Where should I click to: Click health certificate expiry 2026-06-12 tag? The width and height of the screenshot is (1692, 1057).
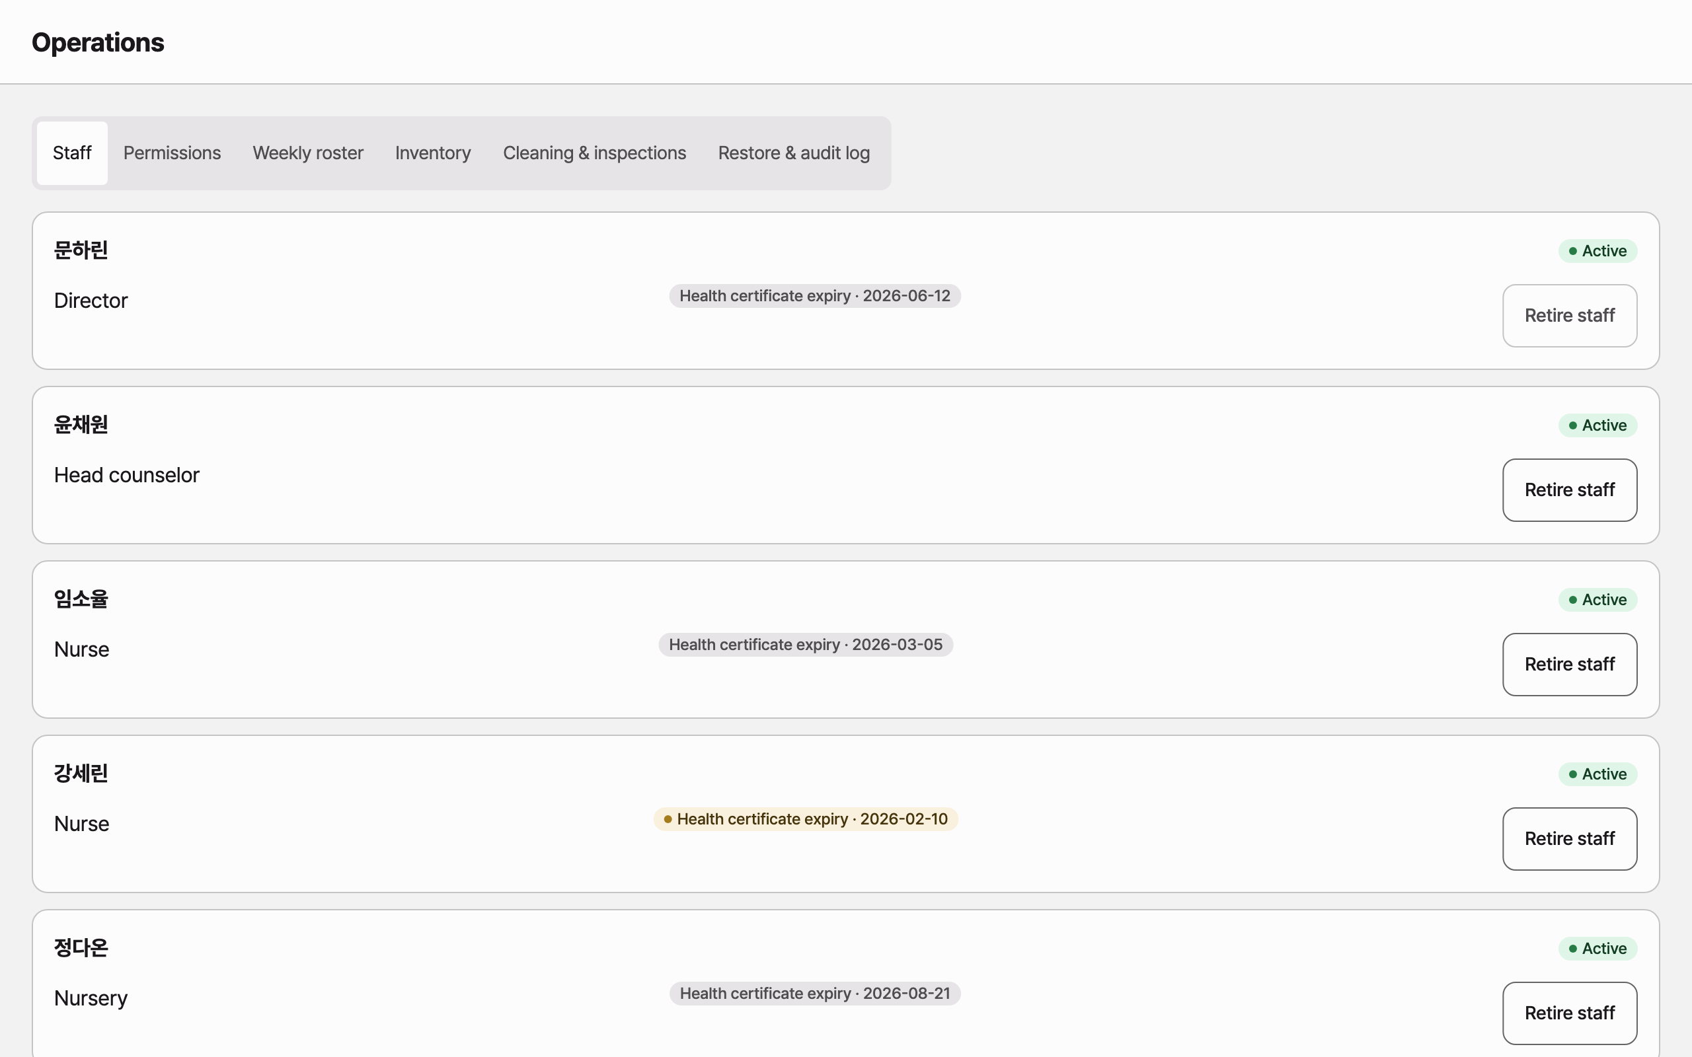(x=814, y=296)
